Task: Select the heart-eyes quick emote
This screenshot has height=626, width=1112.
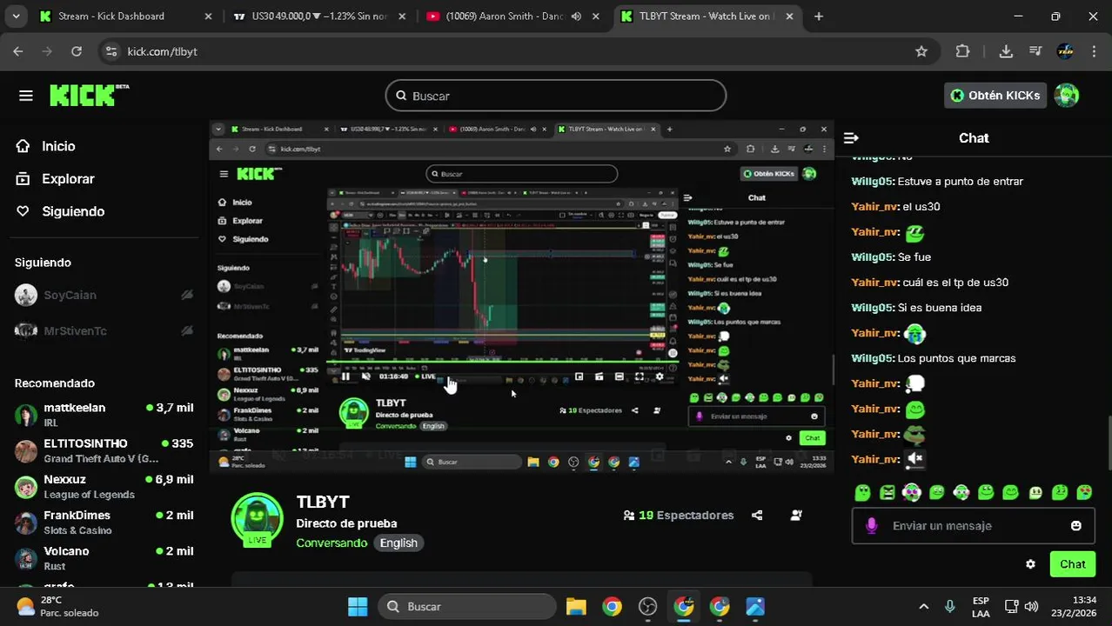Action: coord(1084,492)
